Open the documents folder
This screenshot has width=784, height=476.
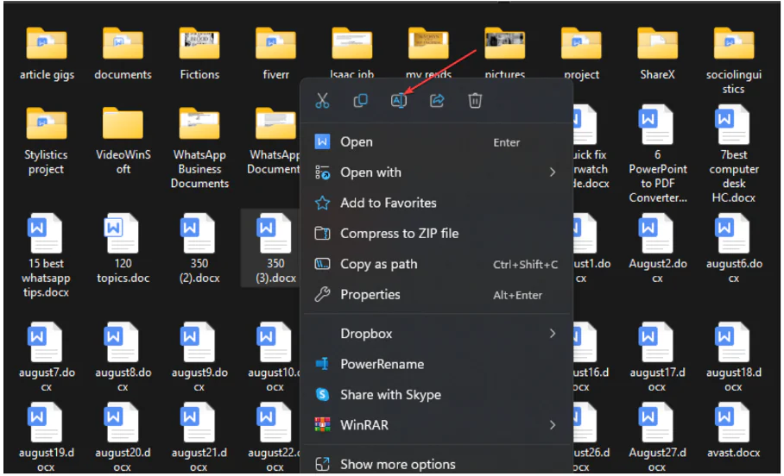click(123, 52)
